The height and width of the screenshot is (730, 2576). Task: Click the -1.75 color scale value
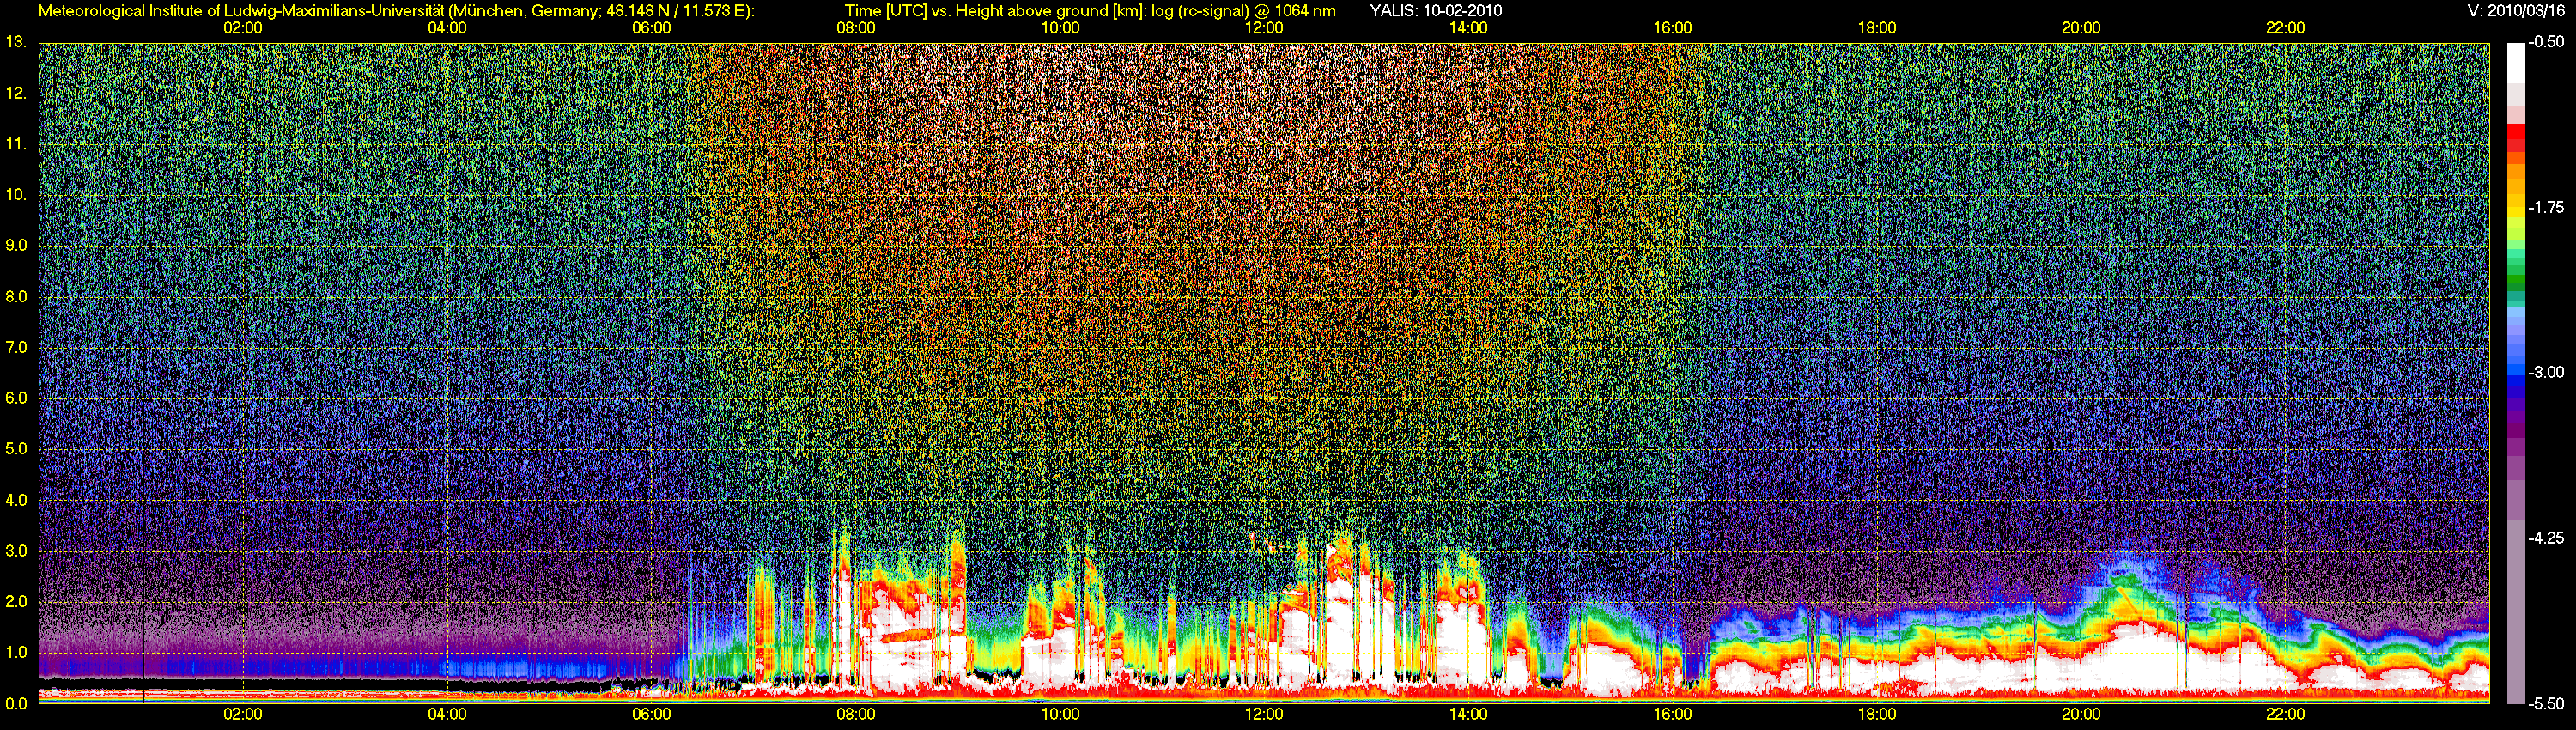pyautogui.click(x=2547, y=207)
